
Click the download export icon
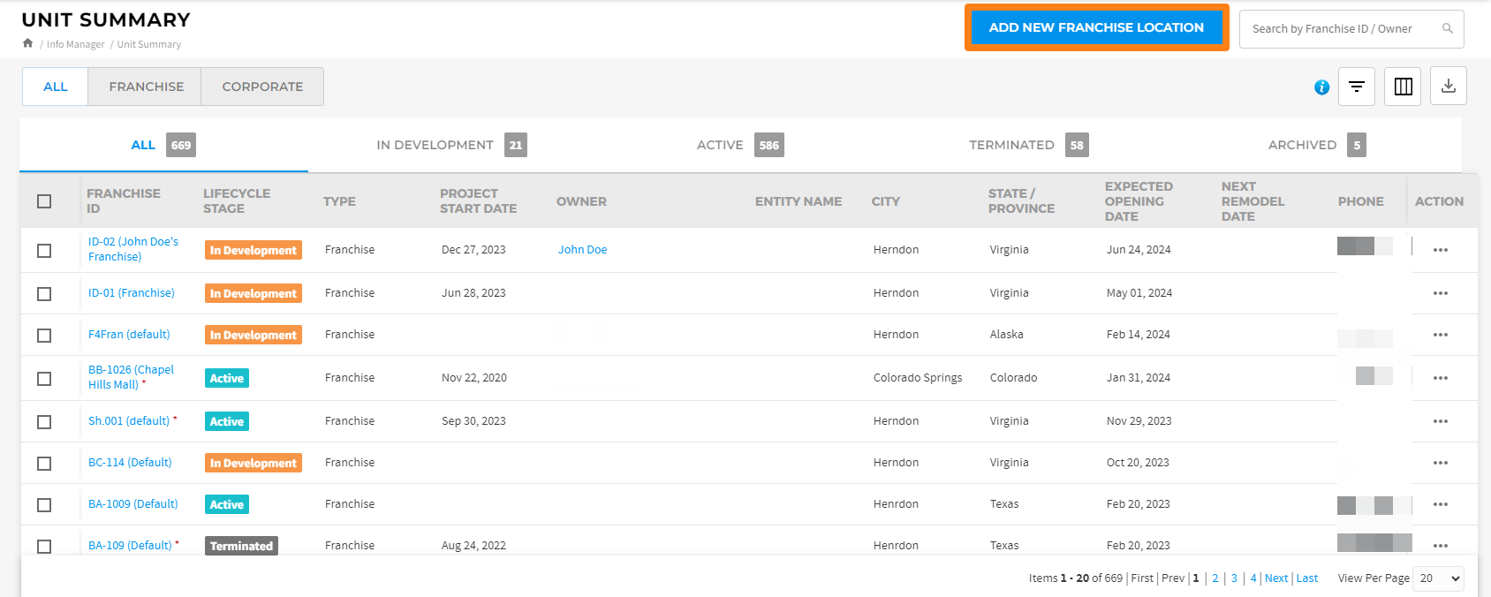coord(1449,87)
